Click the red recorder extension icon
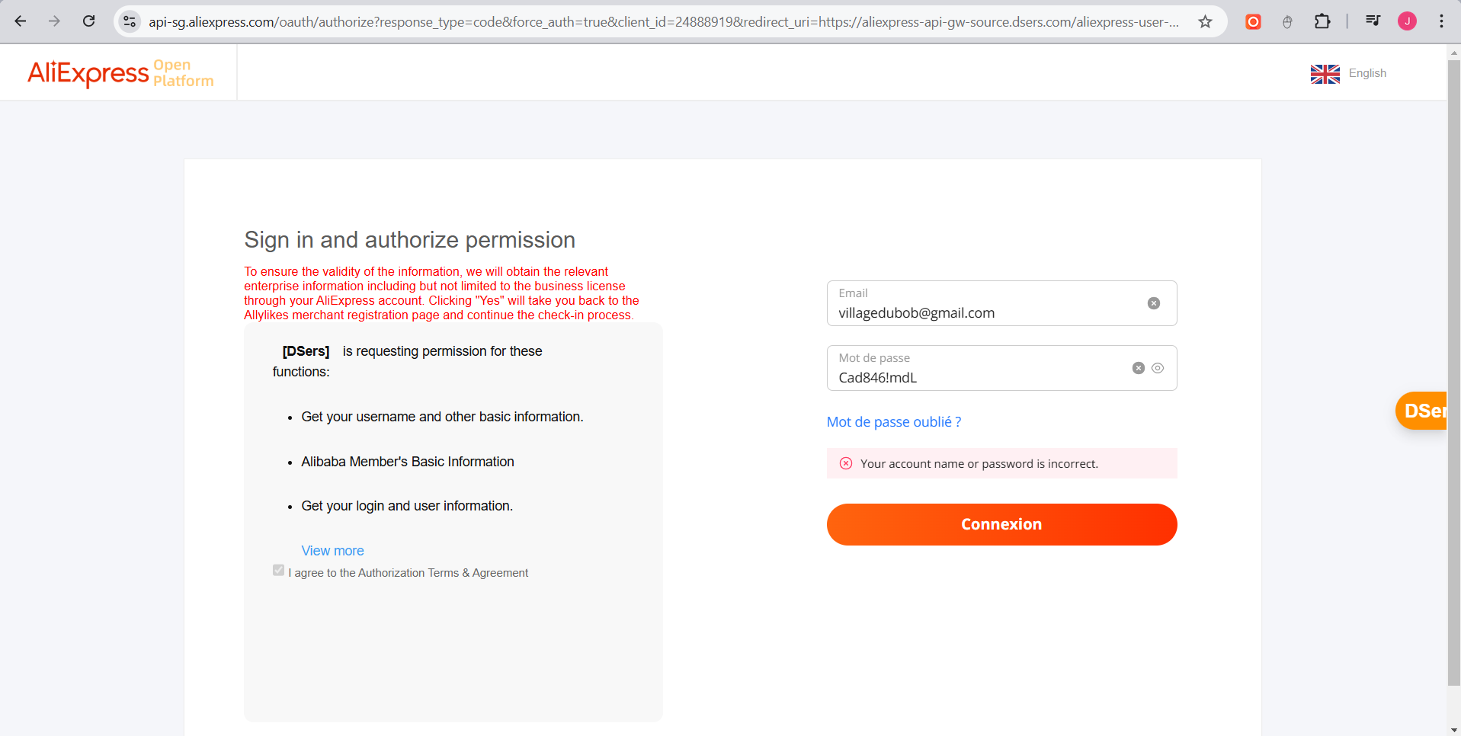Viewport: 1461px width, 736px height. pos(1253,21)
